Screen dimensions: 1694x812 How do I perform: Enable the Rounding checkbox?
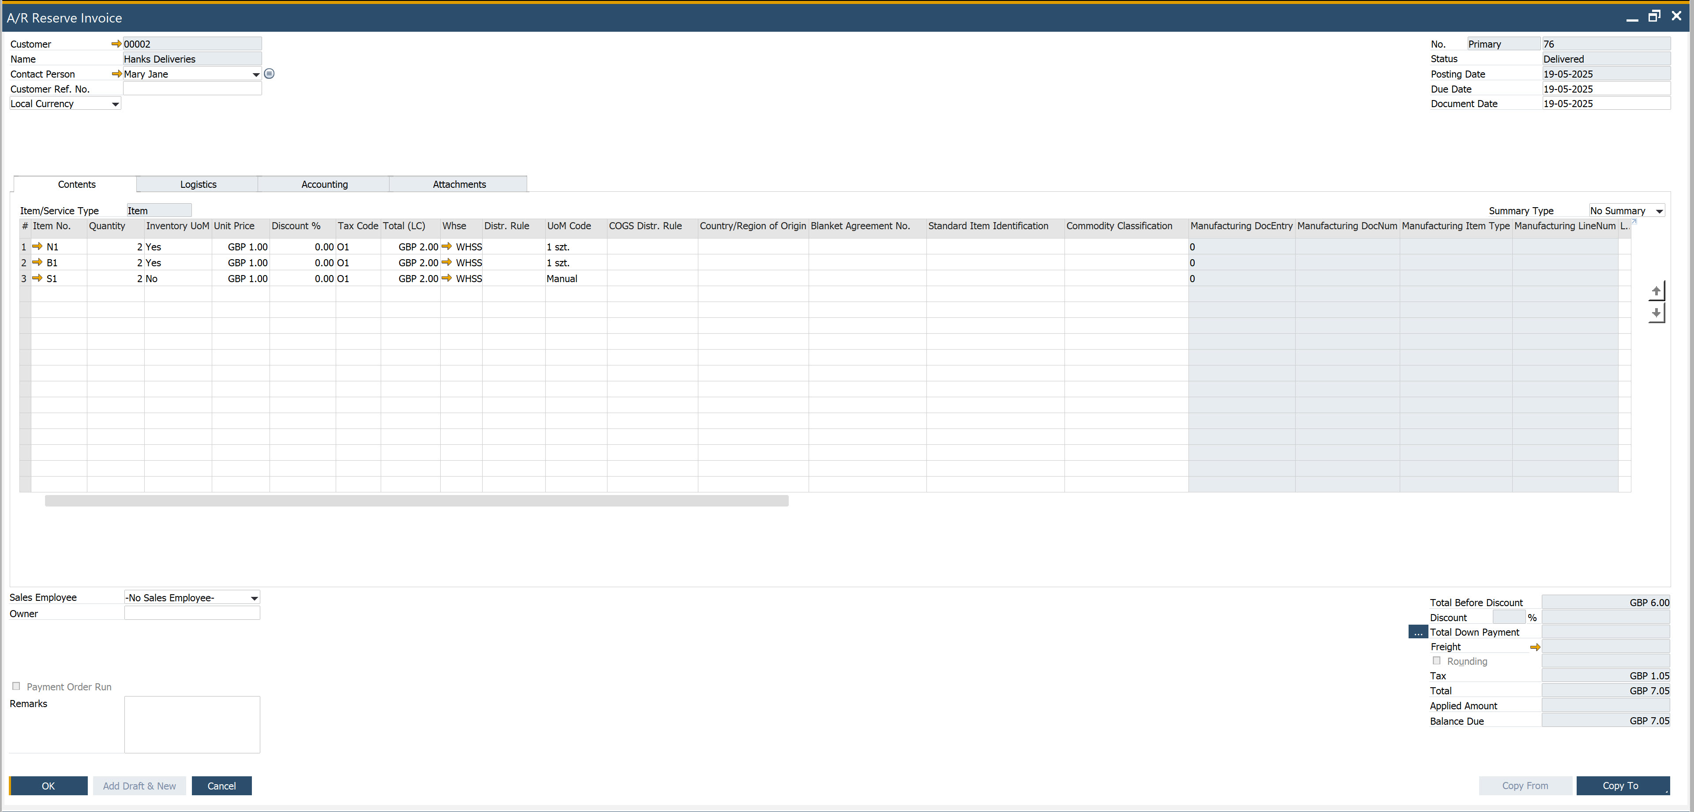point(1437,661)
